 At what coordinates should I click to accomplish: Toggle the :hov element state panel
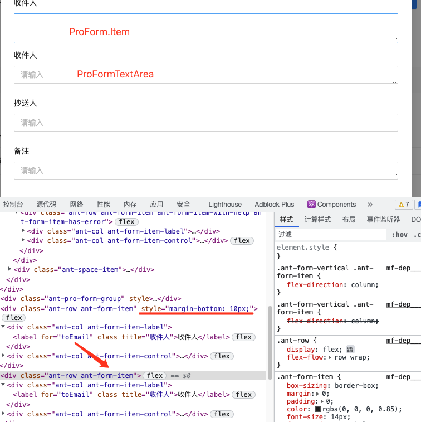pos(399,235)
